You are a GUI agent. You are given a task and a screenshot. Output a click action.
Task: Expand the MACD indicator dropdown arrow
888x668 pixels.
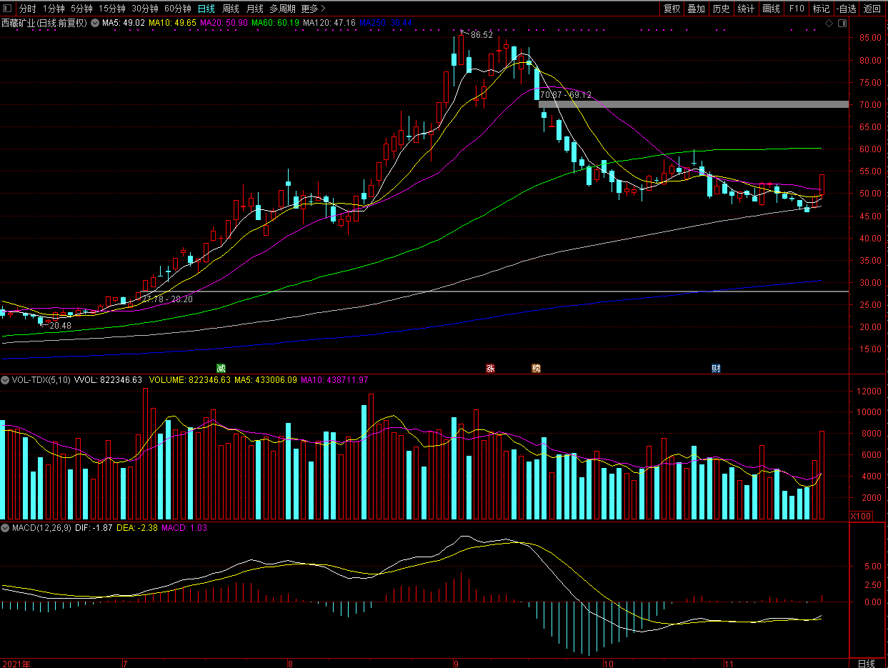[6, 528]
